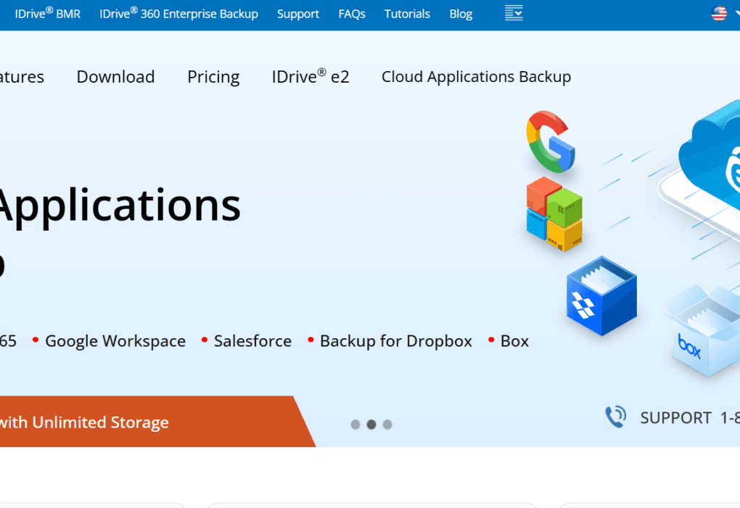Click the phone support icon

coord(616,417)
